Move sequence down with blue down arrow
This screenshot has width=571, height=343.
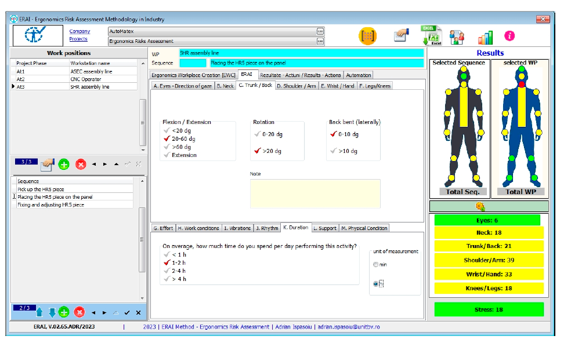point(52,312)
